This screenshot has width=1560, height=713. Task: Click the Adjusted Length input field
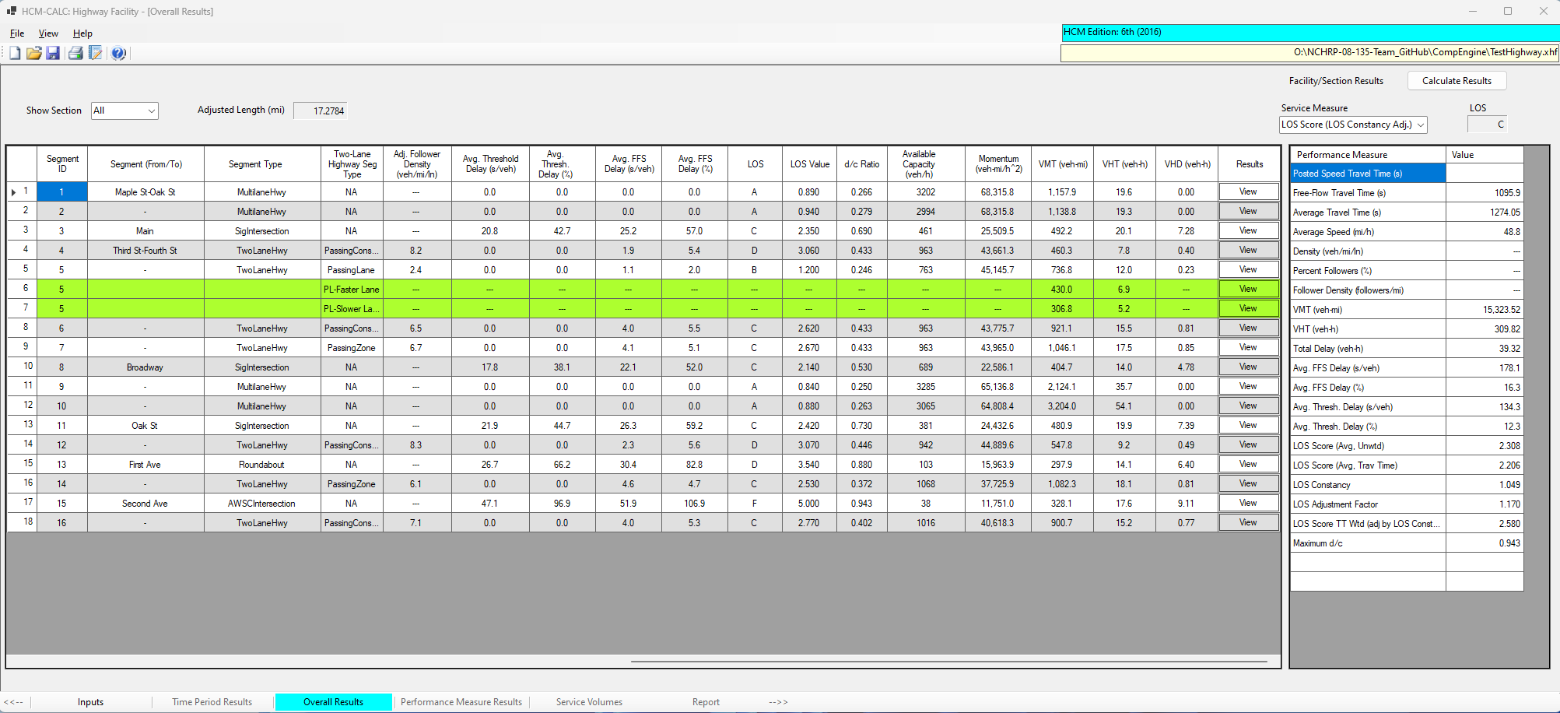tap(319, 110)
